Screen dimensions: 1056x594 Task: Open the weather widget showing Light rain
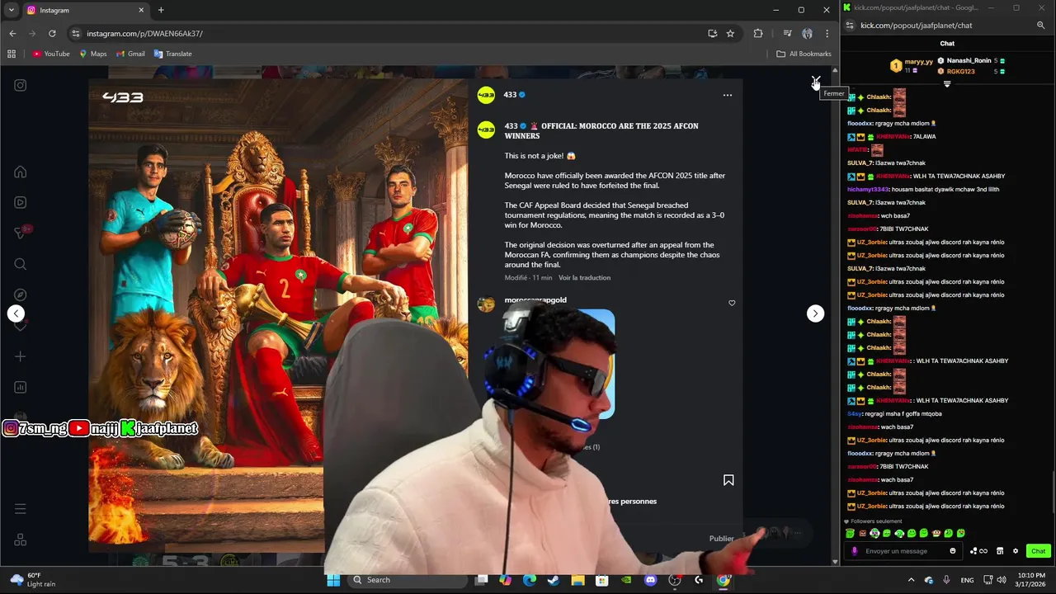point(33,580)
